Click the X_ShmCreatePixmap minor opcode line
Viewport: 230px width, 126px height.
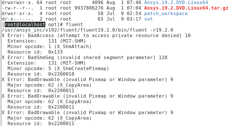click(58, 69)
